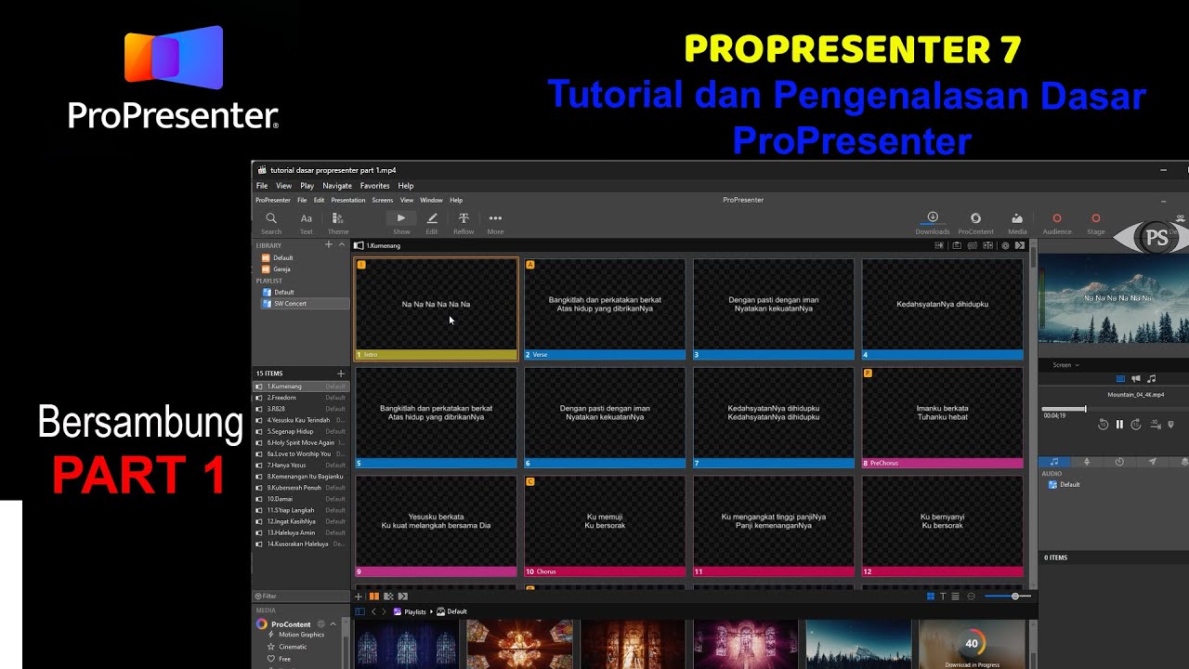Switch slides to table list view
The image size is (1189, 669).
(956, 597)
